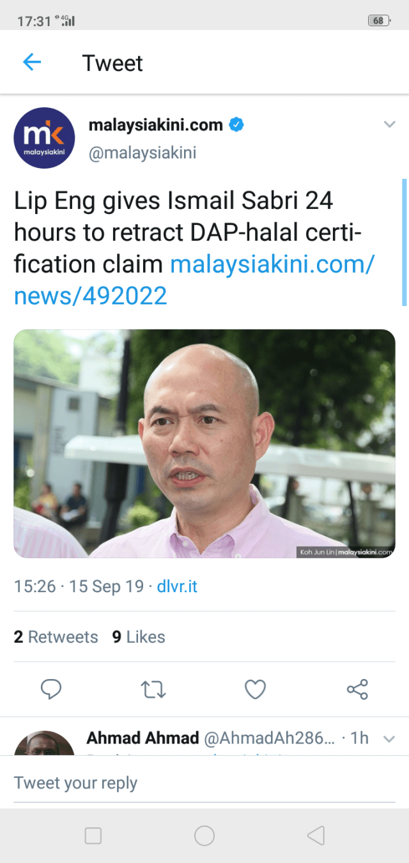Like the tweet with the heart icon
Viewport: 409px width, 863px height.
tap(256, 689)
